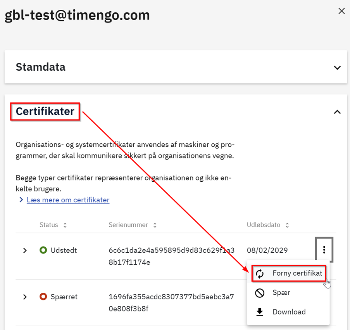The image size is (350, 330).
Task: Click the green Udstedt status indicator
Action: click(x=43, y=250)
